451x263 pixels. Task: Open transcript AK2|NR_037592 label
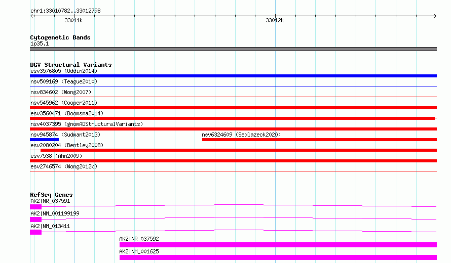click(139, 239)
